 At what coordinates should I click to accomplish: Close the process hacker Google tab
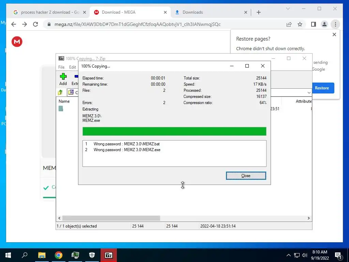85,12
